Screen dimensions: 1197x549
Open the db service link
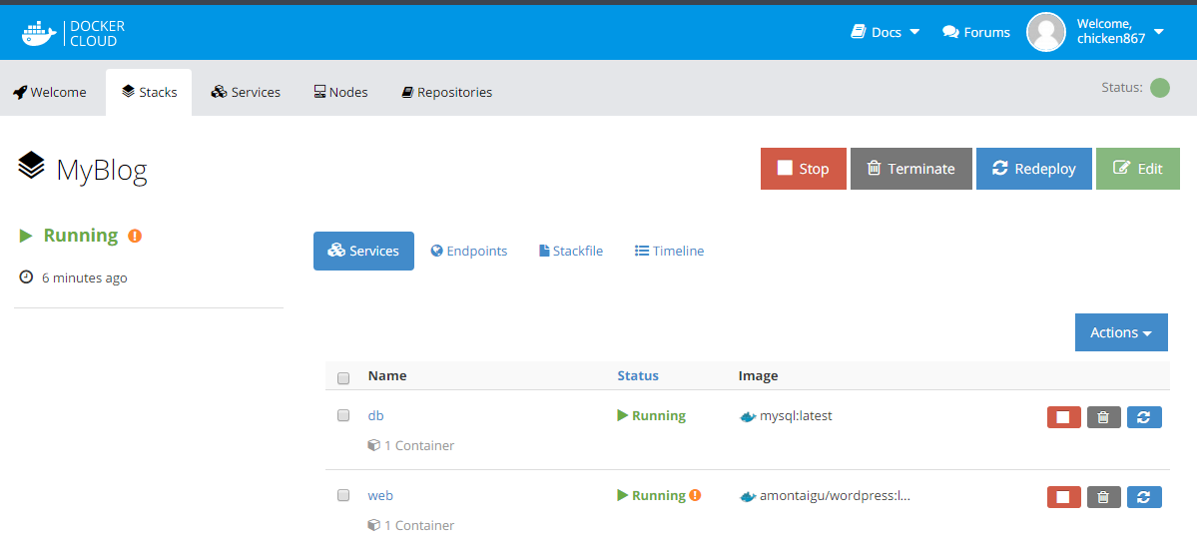tap(375, 415)
